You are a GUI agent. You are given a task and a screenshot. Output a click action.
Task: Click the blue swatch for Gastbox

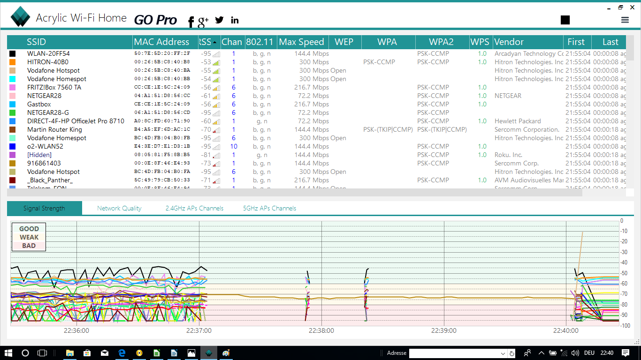13,105
